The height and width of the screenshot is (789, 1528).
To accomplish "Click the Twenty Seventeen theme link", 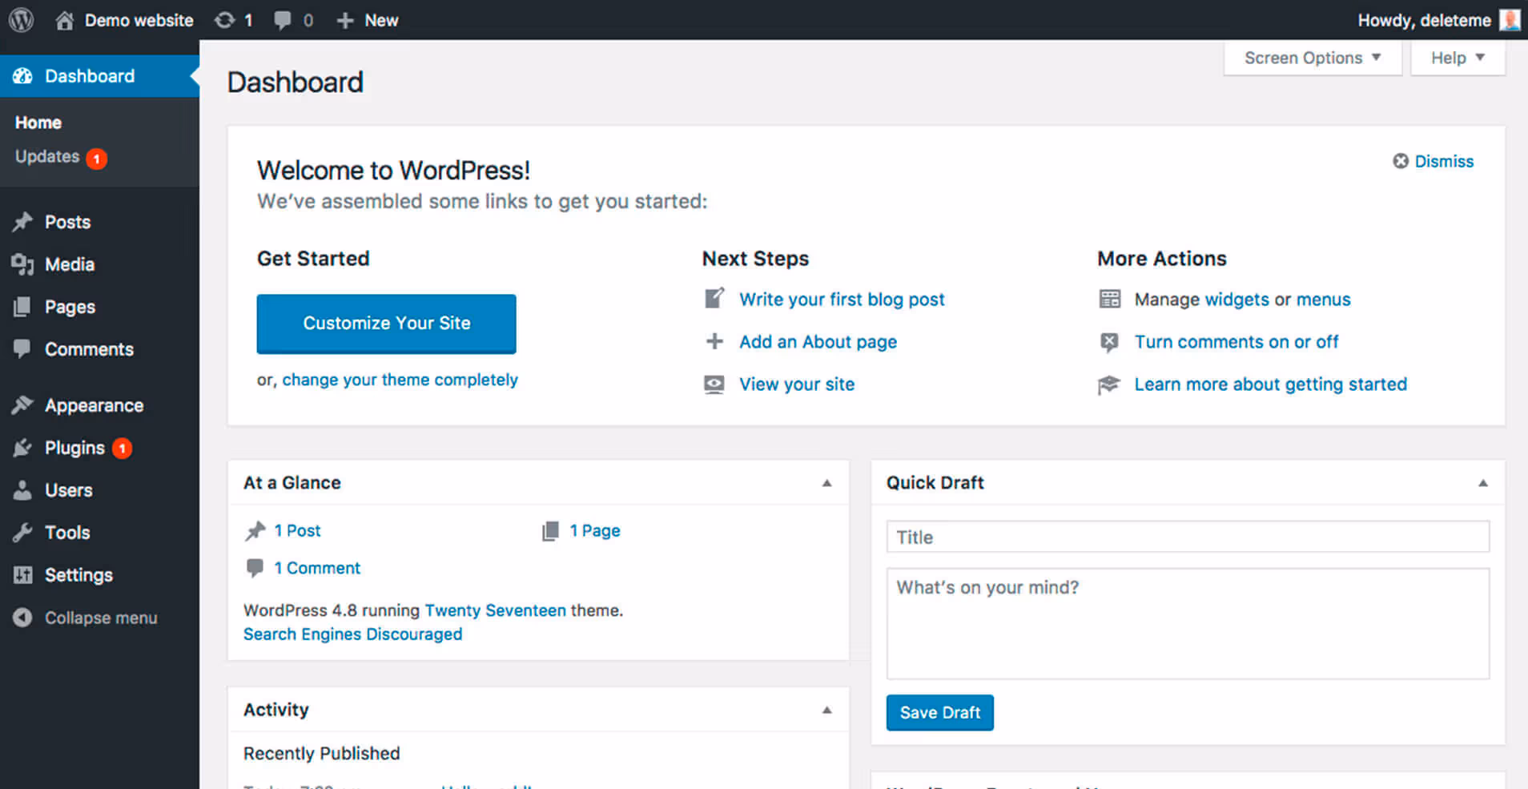I will [x=495, y=610].
